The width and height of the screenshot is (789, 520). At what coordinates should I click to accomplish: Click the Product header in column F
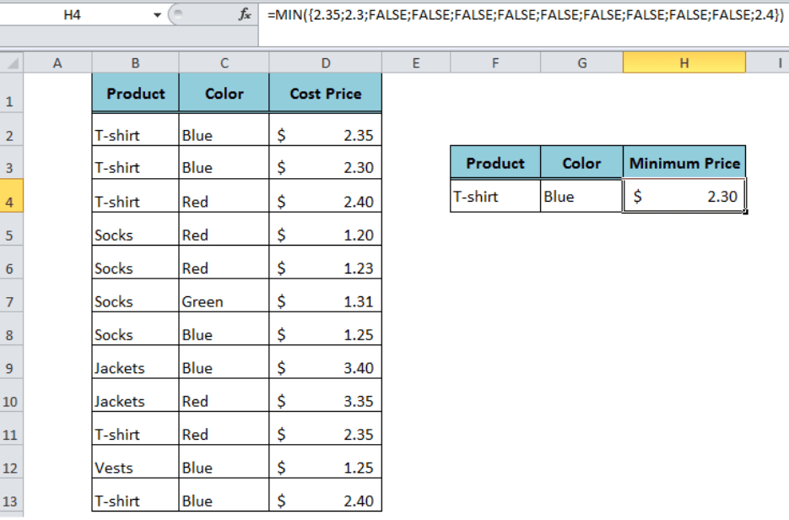(495, 163)
